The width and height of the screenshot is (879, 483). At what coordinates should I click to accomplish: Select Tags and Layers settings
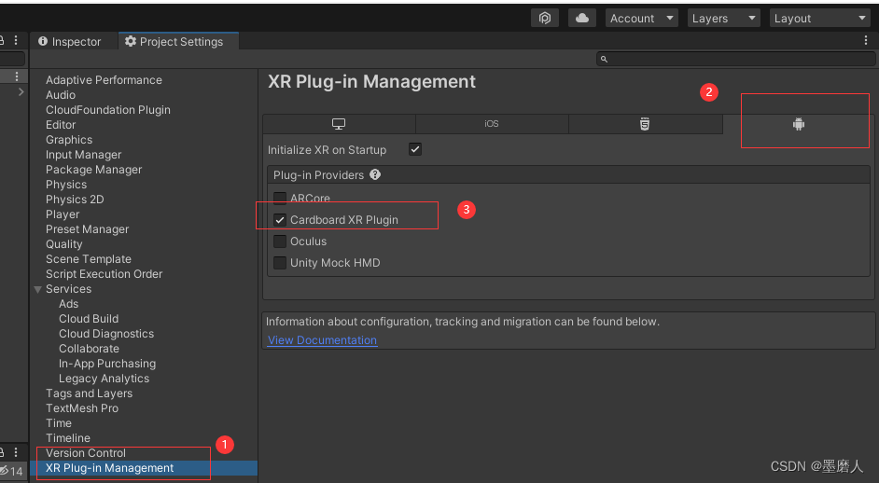click(x=90, y=393)
